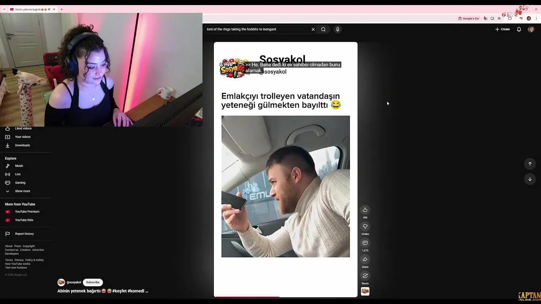Click the Short's progress bar
The image size is (541, 304).
pos(286,297)
